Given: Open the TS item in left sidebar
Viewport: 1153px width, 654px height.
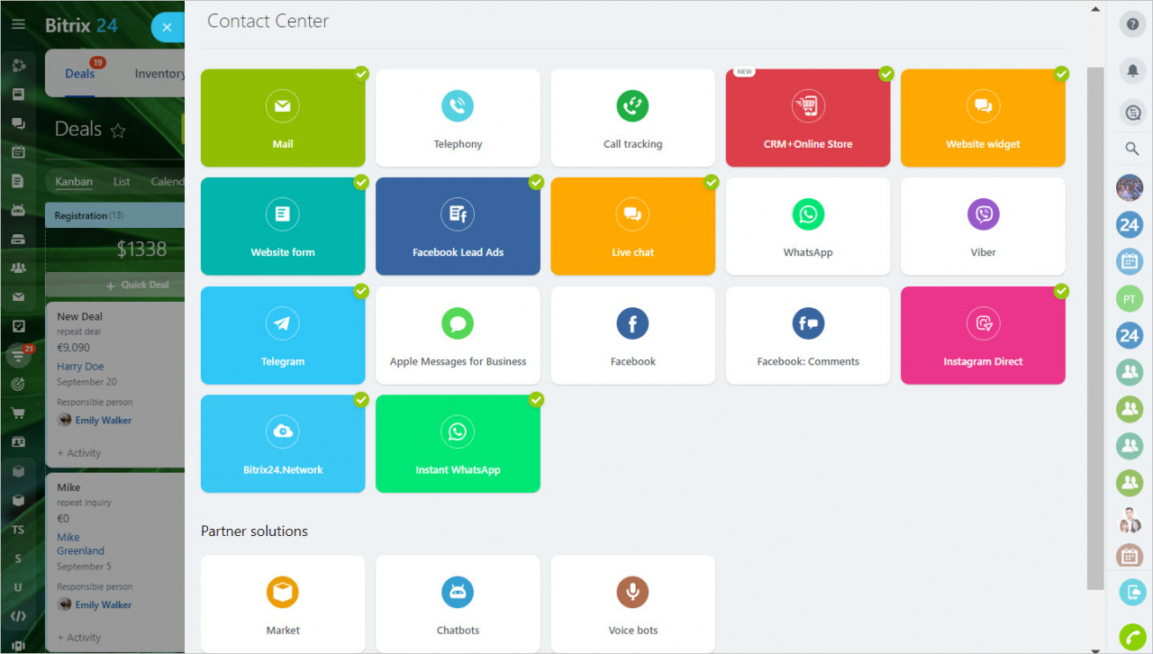Looking at the screenshot, I should [18, 530].
